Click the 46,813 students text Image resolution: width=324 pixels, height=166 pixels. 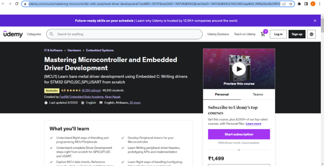pyautogui.click(x=113, y=90)
